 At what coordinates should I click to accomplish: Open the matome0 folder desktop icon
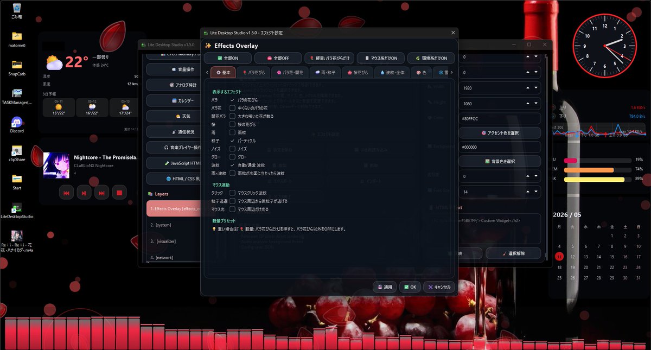tap(17, 39)
